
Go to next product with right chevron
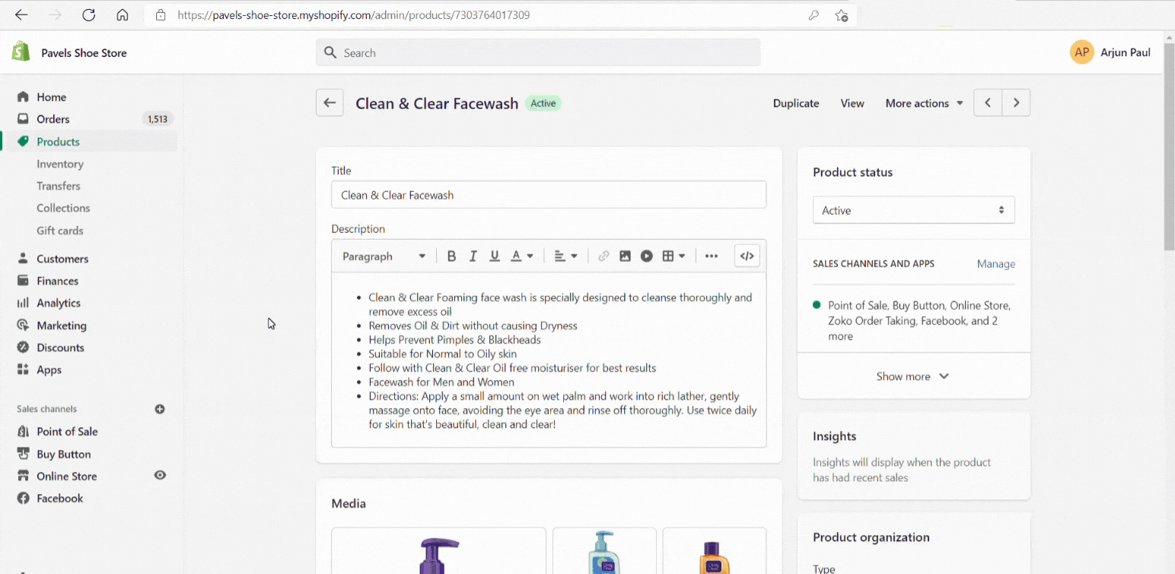click(x=1016, y=103)
